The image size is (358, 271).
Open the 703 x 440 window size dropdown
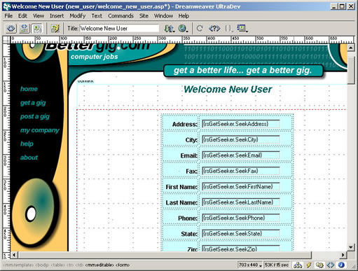(x=250, y=265)
